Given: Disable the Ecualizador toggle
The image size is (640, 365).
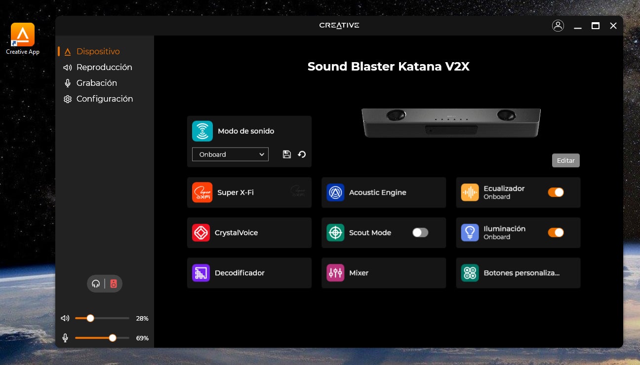Looking at the screenshot, I should [556, 192].
